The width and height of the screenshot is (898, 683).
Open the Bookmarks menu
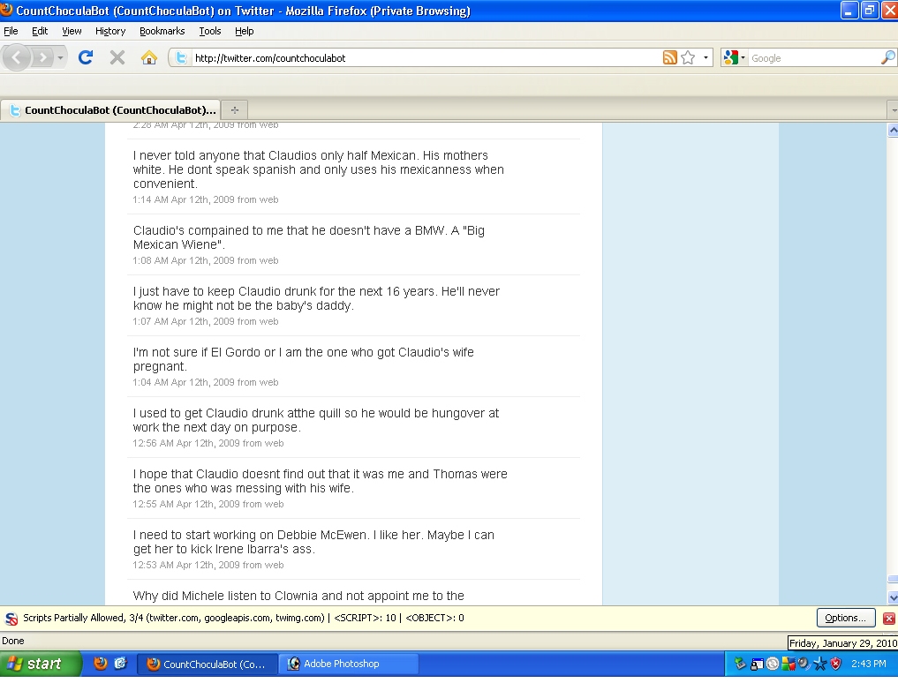click(162, 31)
